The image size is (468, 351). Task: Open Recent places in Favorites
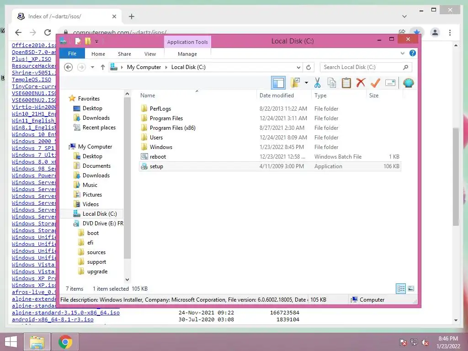click(99, 128)
